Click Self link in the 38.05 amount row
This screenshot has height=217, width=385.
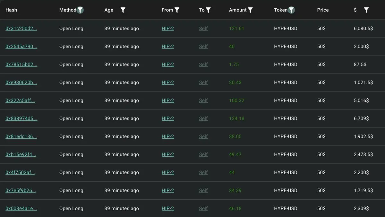[203, 136]
